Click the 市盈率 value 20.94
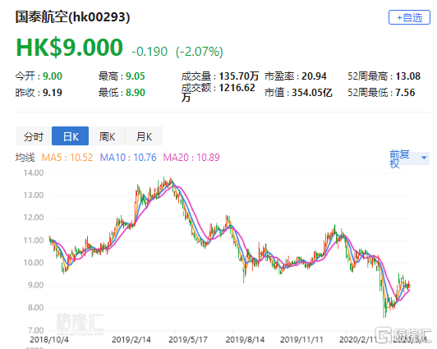The image size is (437, 349). (x=314, y=76)
